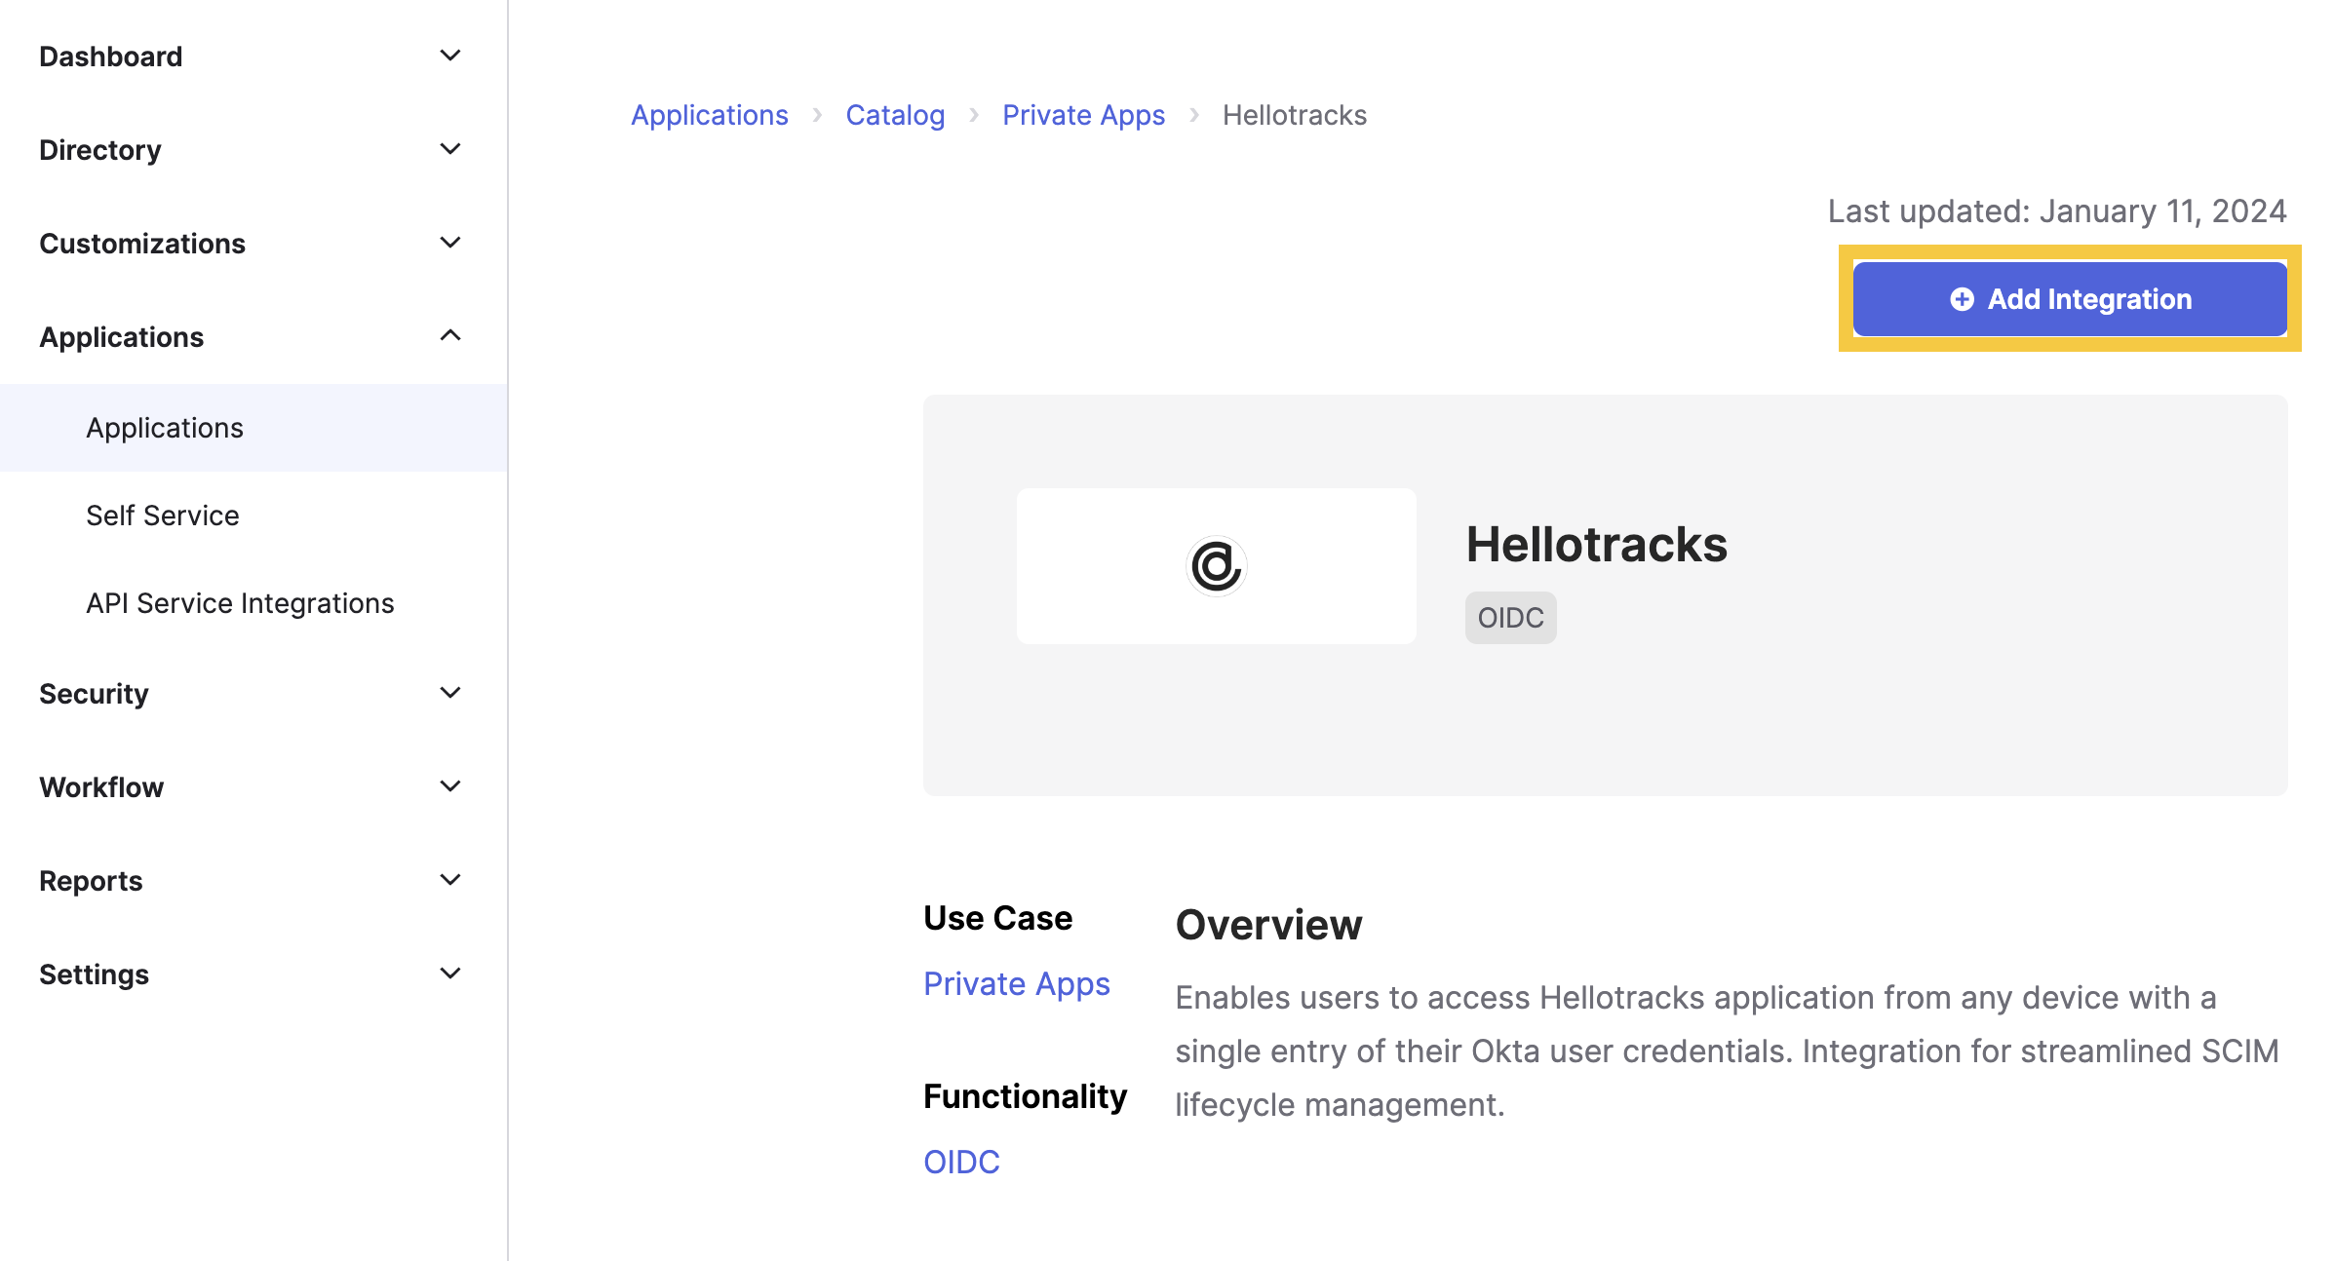Click the OIDC badge under Hellotracks

(1510, 618)
